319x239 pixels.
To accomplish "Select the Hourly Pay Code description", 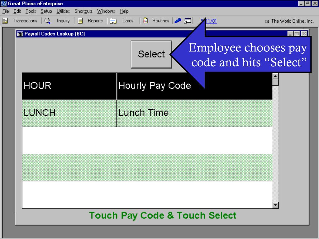I will (195, 86).
